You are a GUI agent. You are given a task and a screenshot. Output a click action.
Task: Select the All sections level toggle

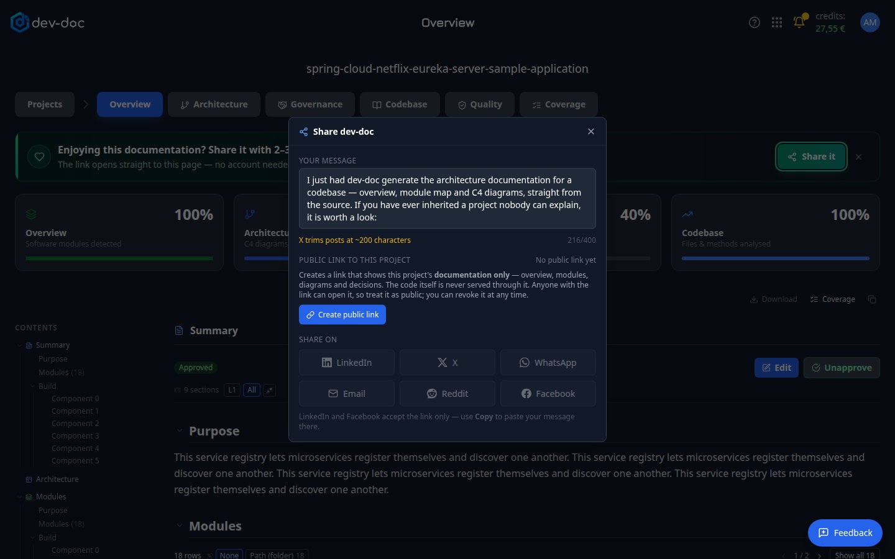tap(252, 390)
